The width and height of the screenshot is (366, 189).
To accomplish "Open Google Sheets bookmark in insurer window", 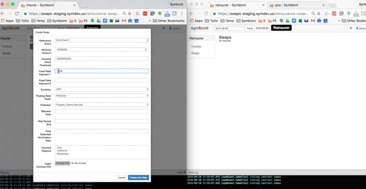I will [111, 21].
